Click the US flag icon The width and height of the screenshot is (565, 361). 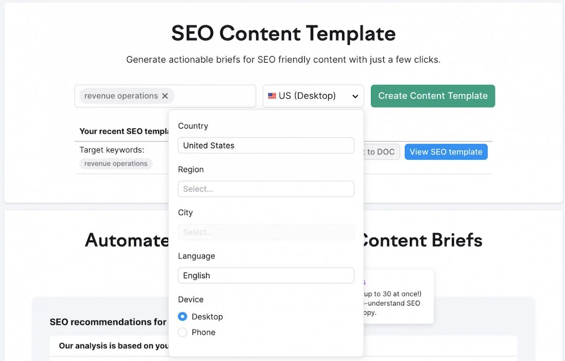(272, 96)
